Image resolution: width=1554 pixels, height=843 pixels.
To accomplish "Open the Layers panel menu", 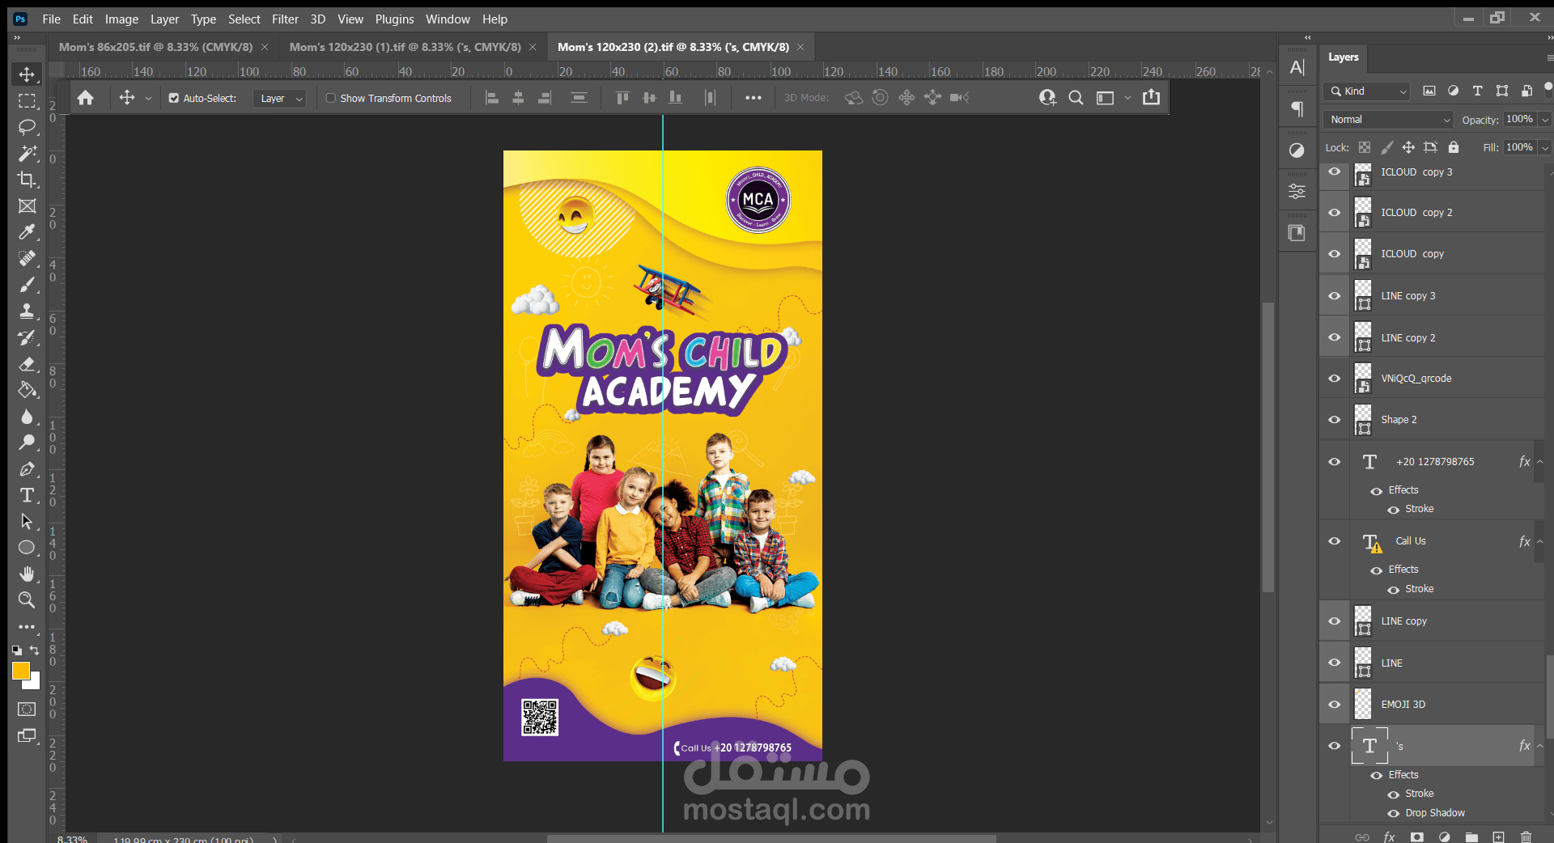I will pos(1549,57).
